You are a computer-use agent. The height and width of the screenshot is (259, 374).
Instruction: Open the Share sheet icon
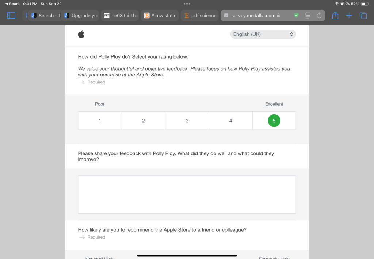(x=335, y=16)
